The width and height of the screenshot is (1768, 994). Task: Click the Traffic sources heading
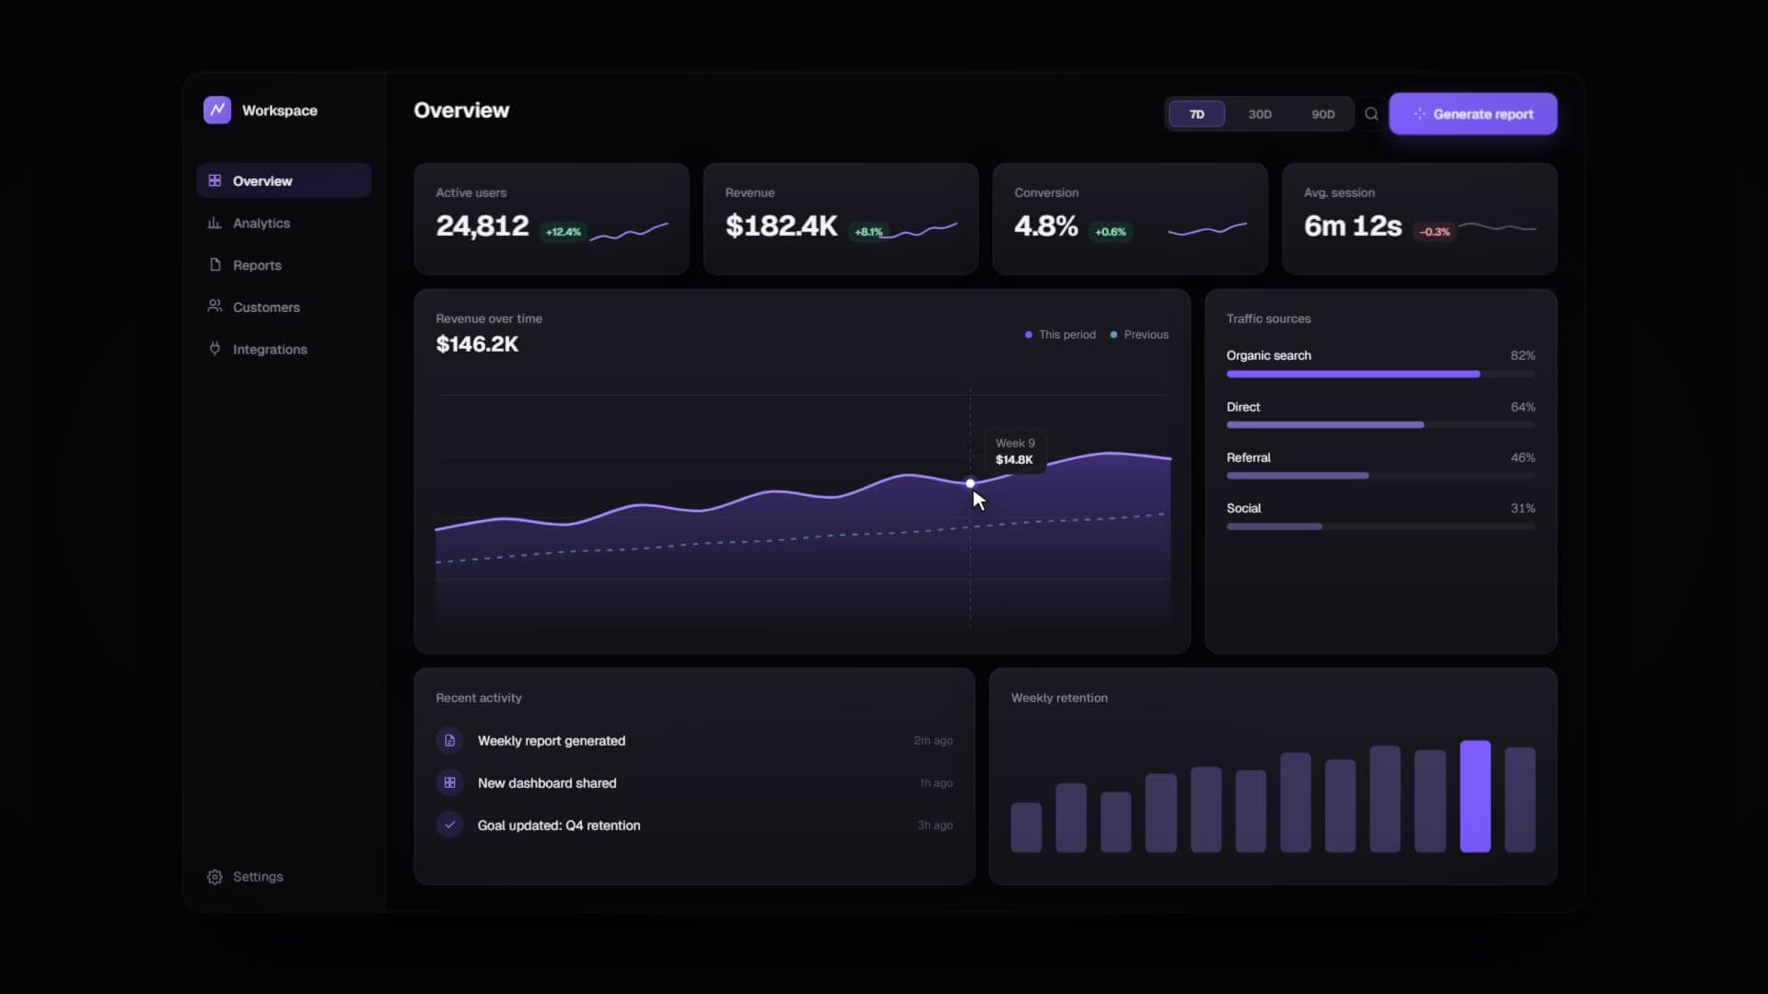(x=1268, y=318)
